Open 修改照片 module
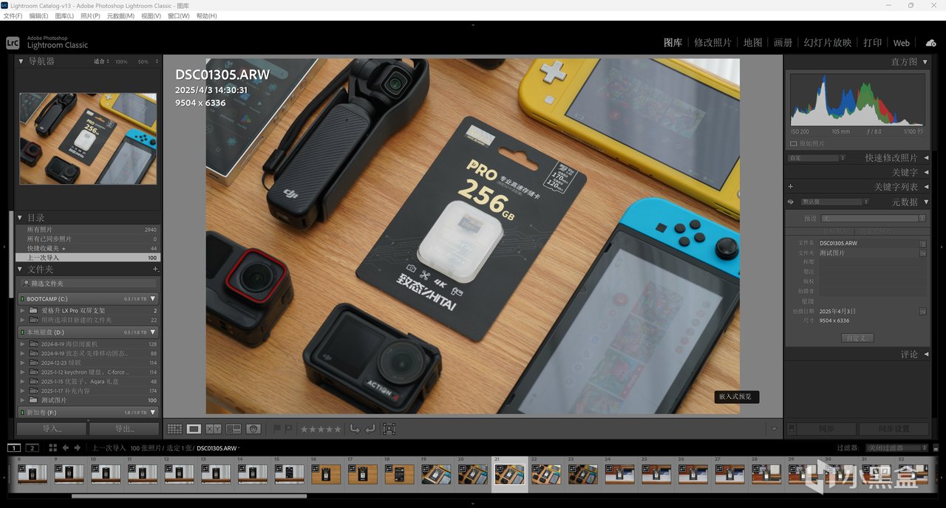The height and width of the screenshot is (508, 946). click(712, 43)
